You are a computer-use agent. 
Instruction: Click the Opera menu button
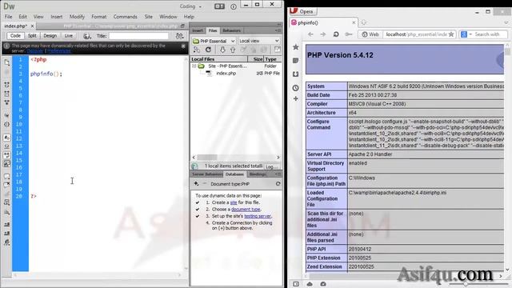coord(302,11)
